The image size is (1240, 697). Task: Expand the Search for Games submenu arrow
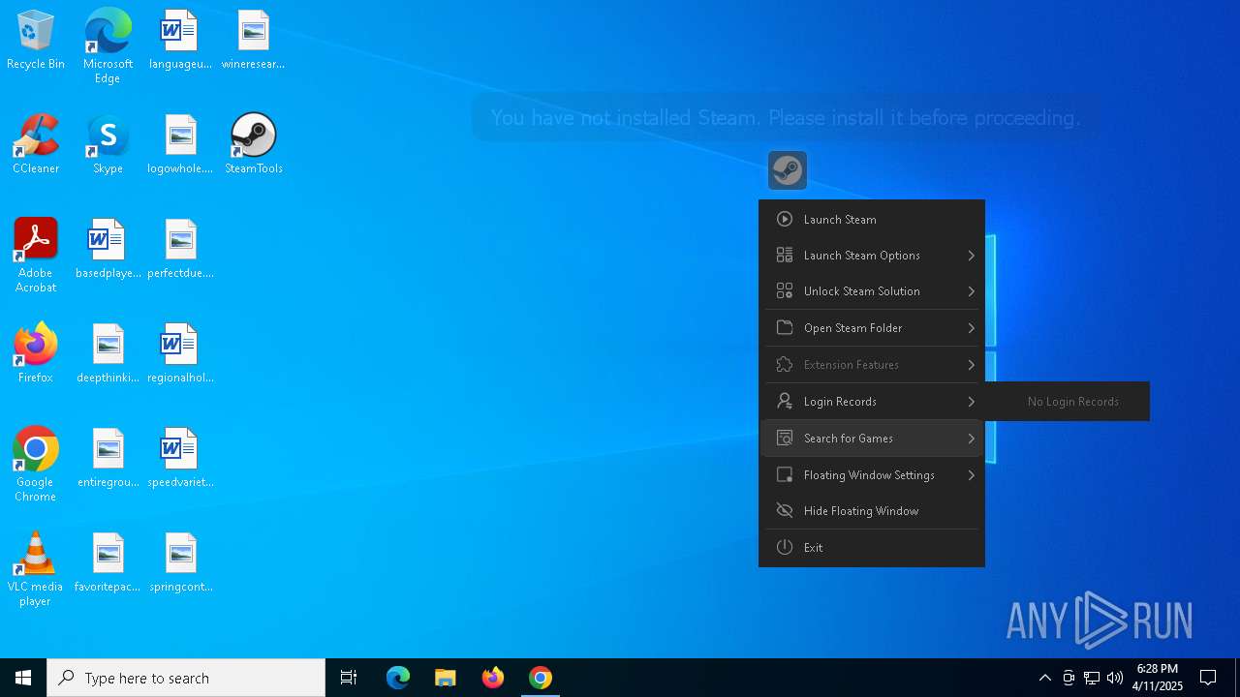(971, 439)
